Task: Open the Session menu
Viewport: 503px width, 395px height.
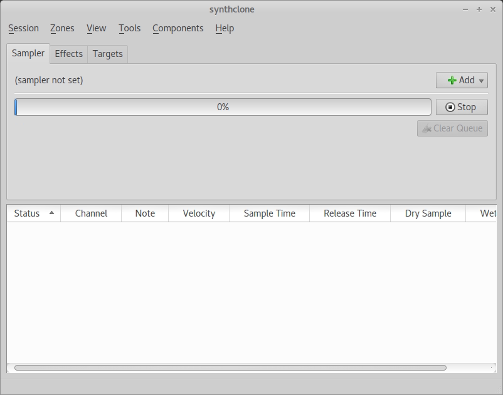Action: (x=23, y=28)
